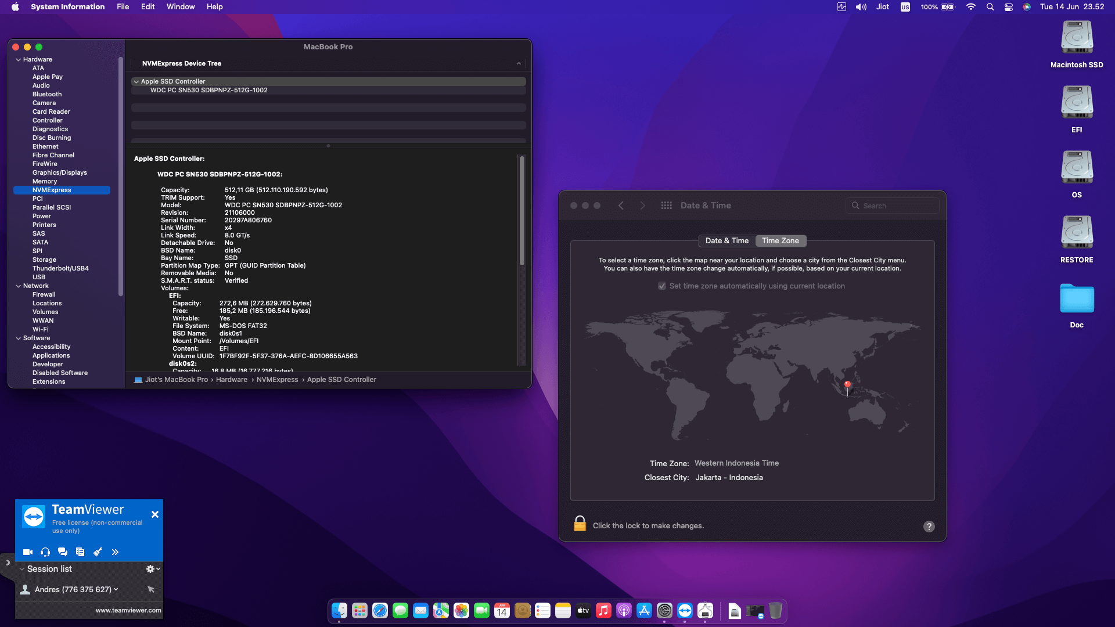The height and width of the screenshot is (627, 1115).
Task: Collapse the Network tree section
Action: point(19,286)
